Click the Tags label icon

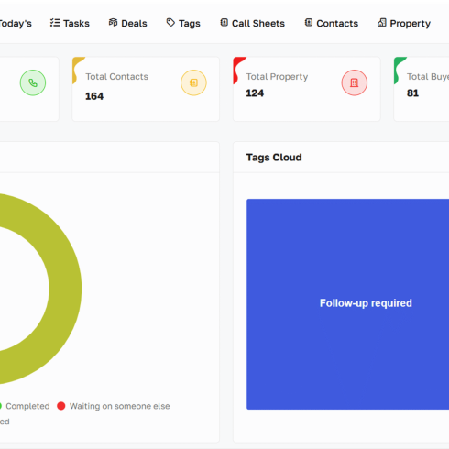[x=170, y=22]
